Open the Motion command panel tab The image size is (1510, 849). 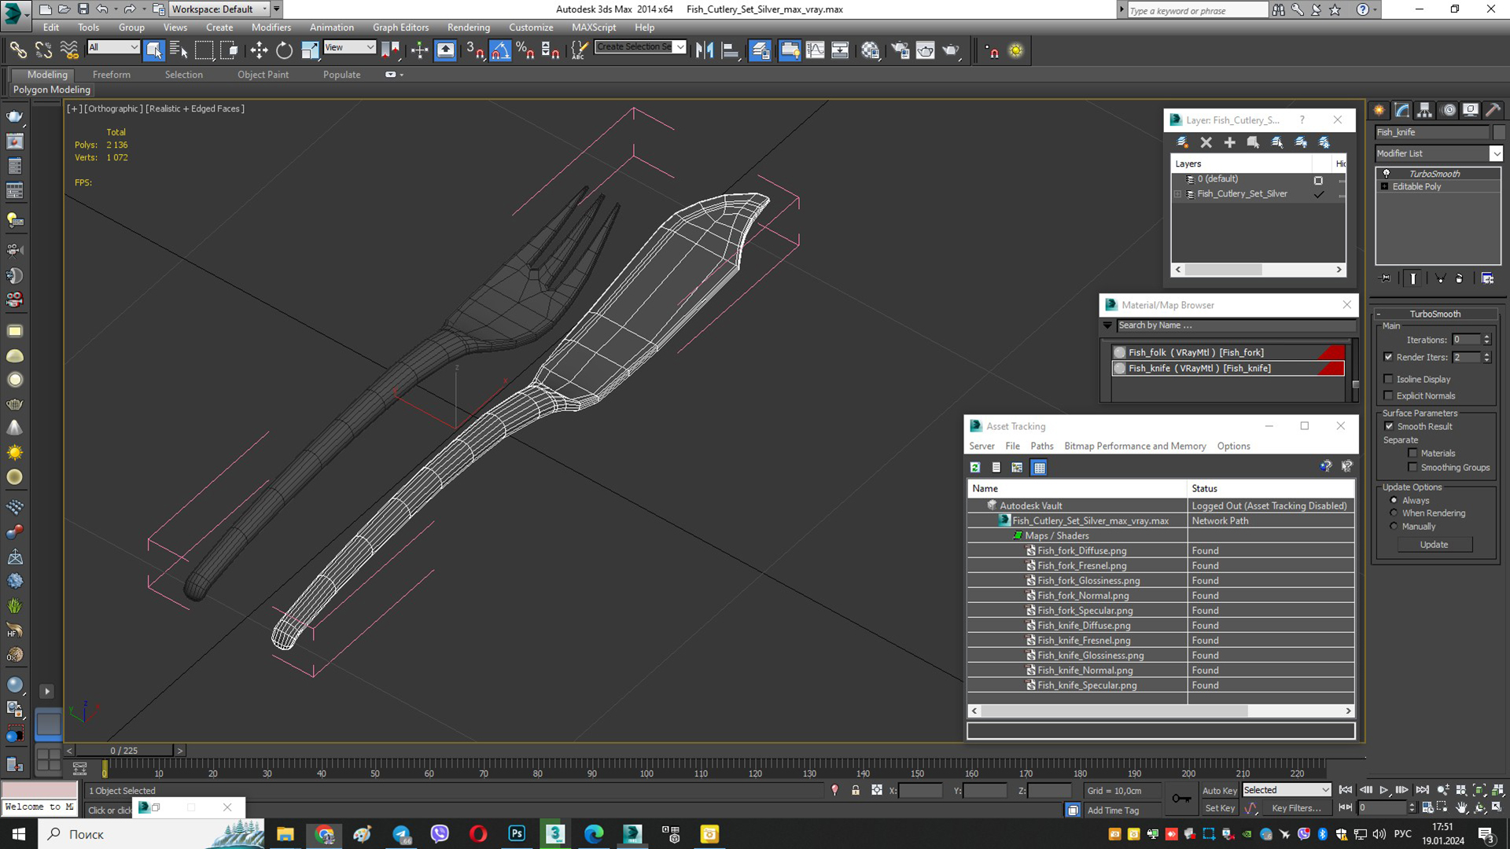tap(1449, 110)
